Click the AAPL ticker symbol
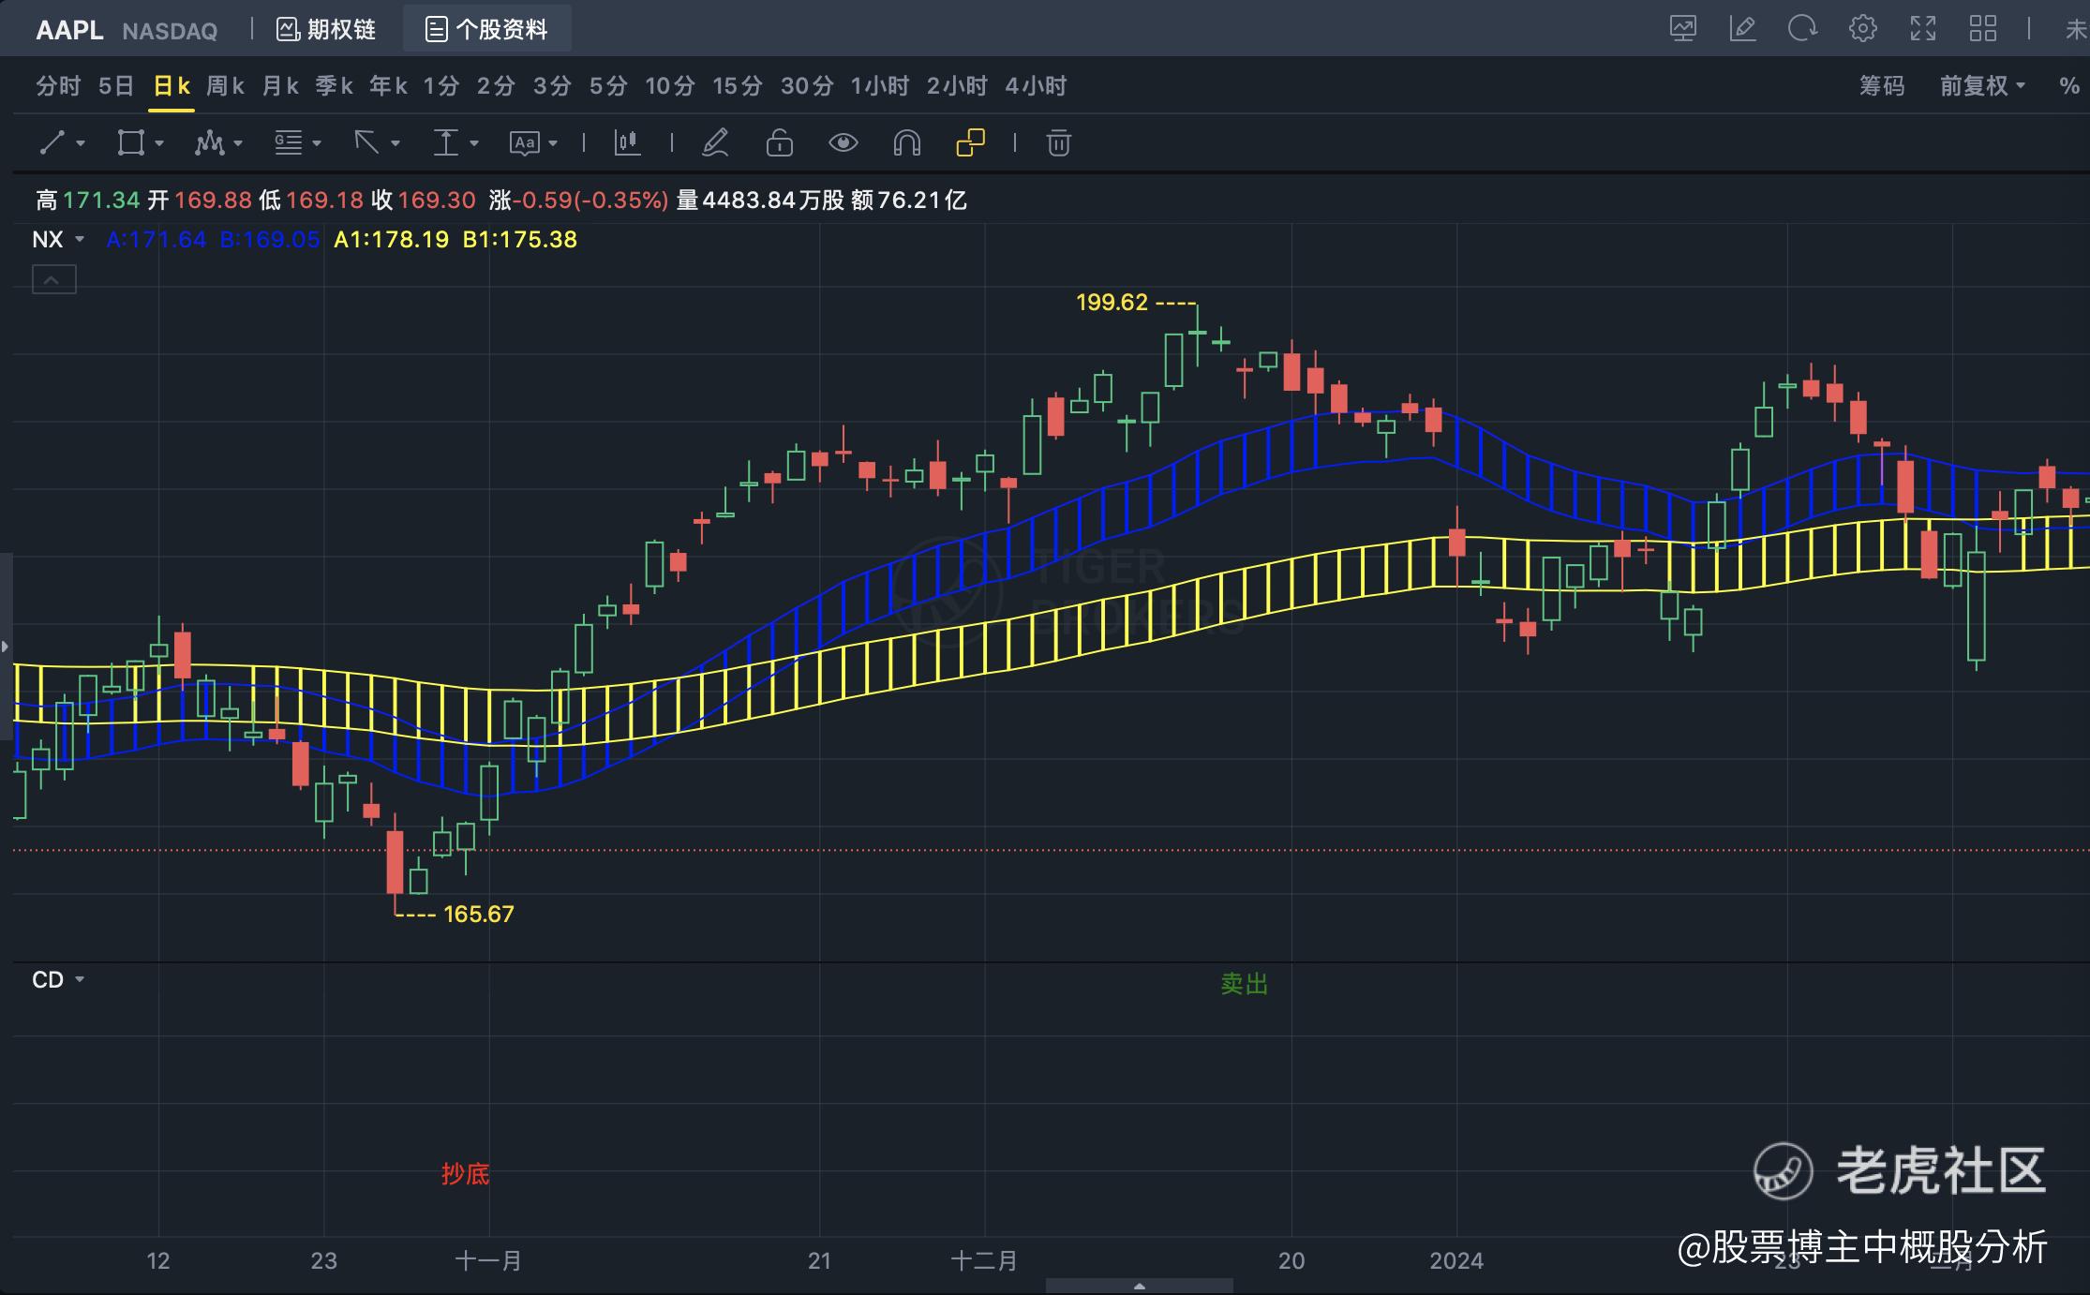2090x1295 pixels. tap(69, 30)
